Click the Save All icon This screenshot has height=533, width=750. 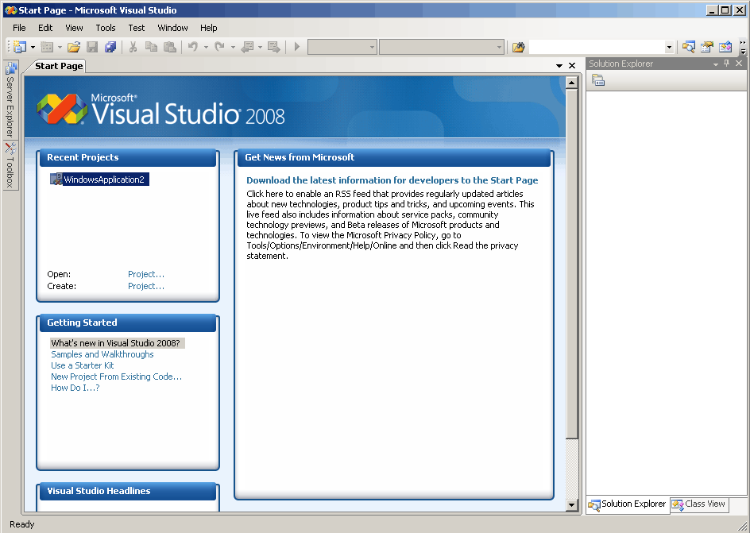110,47
